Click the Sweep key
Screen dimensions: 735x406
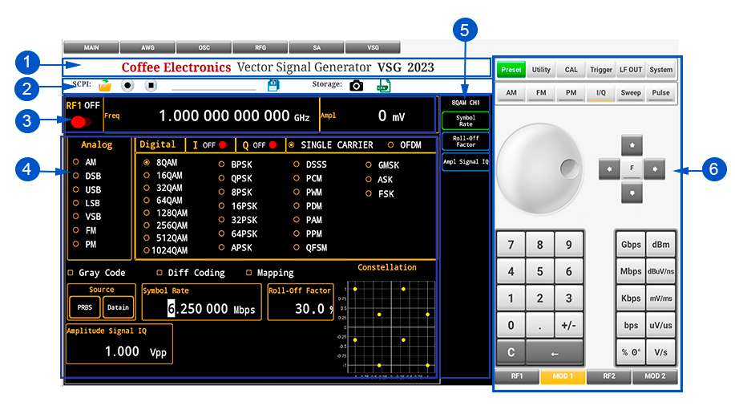pos(631,93)
